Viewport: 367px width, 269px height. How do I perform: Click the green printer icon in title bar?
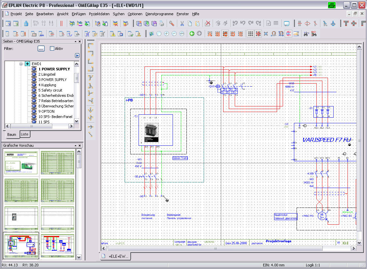click(332, 5)
